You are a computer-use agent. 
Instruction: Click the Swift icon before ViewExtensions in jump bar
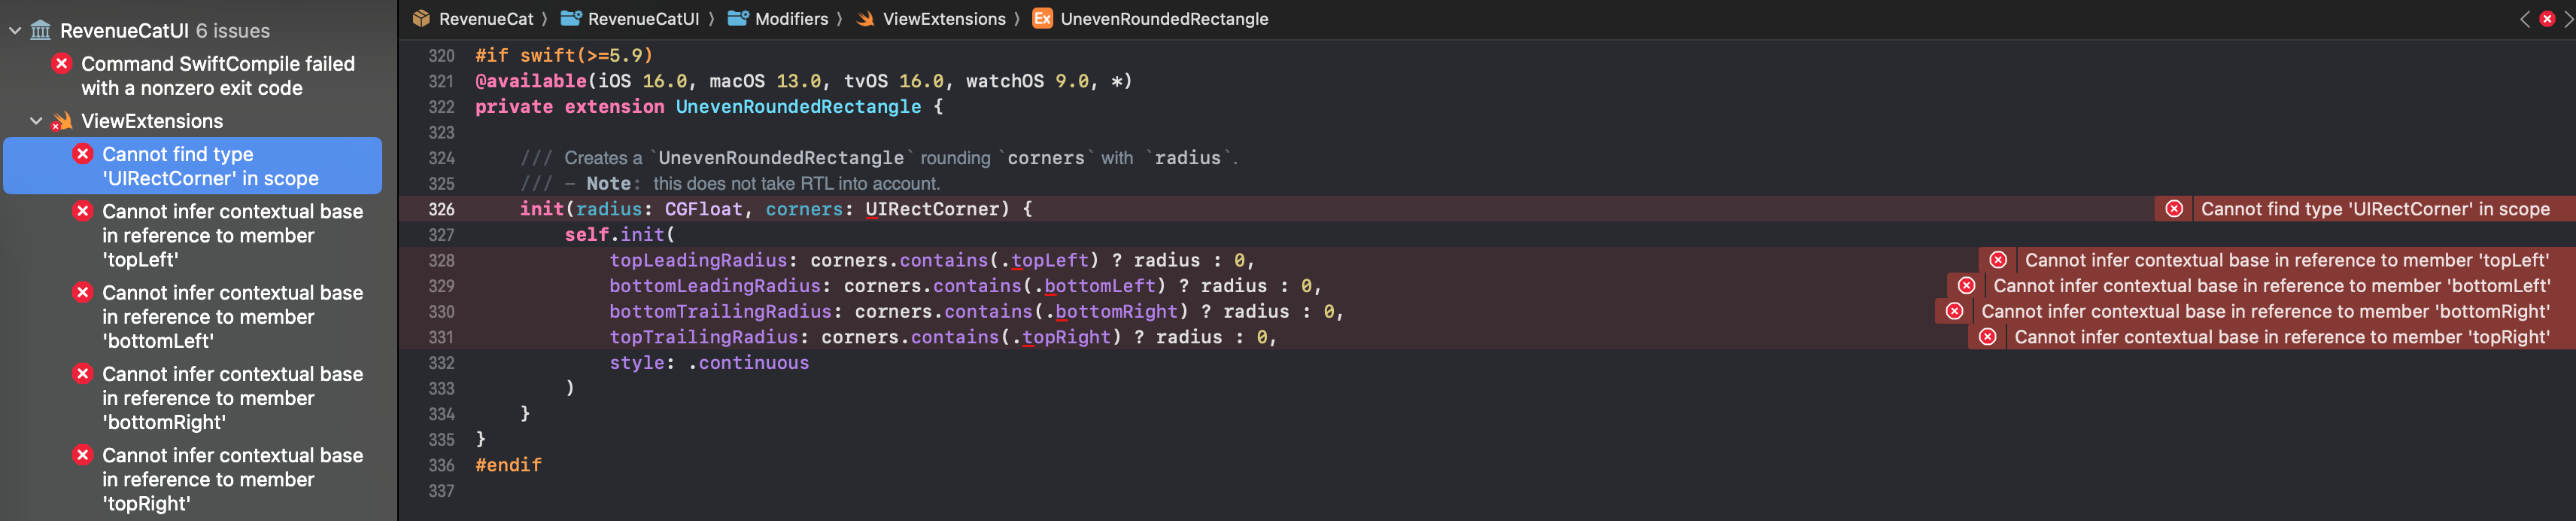866,18
